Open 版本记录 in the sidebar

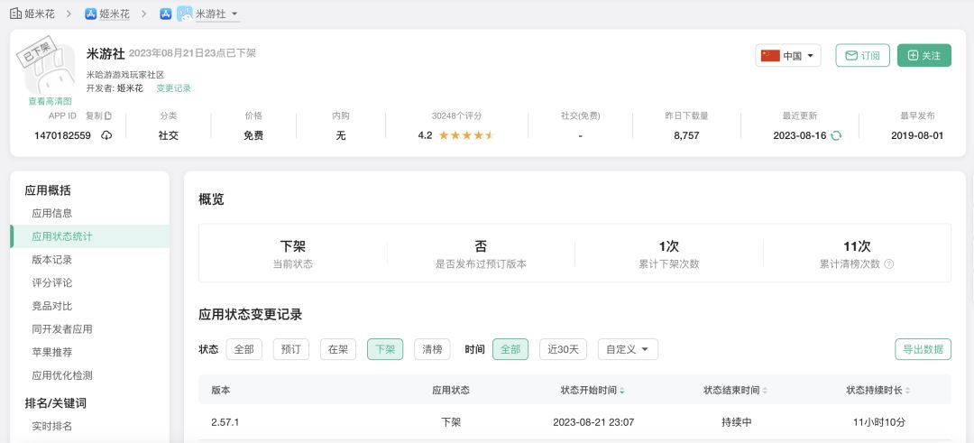51,260
